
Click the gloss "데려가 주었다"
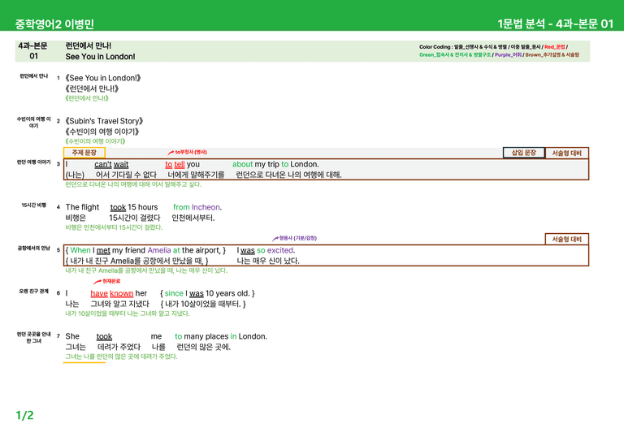point(119,347)
